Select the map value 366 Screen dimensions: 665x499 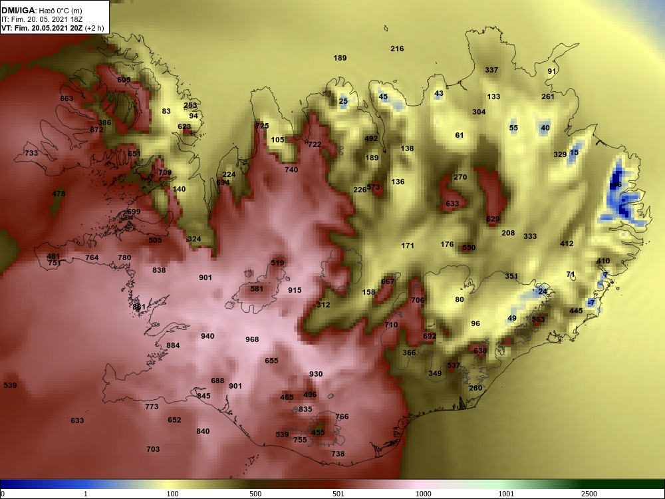409,353
